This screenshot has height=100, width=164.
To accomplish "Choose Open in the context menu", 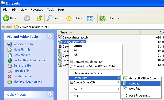I will pos(95,46).
